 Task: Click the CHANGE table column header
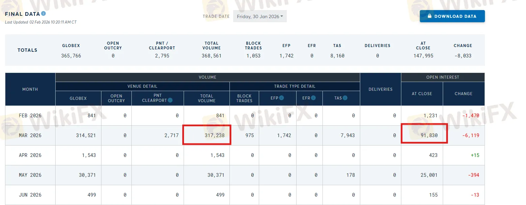coord(463,94)
